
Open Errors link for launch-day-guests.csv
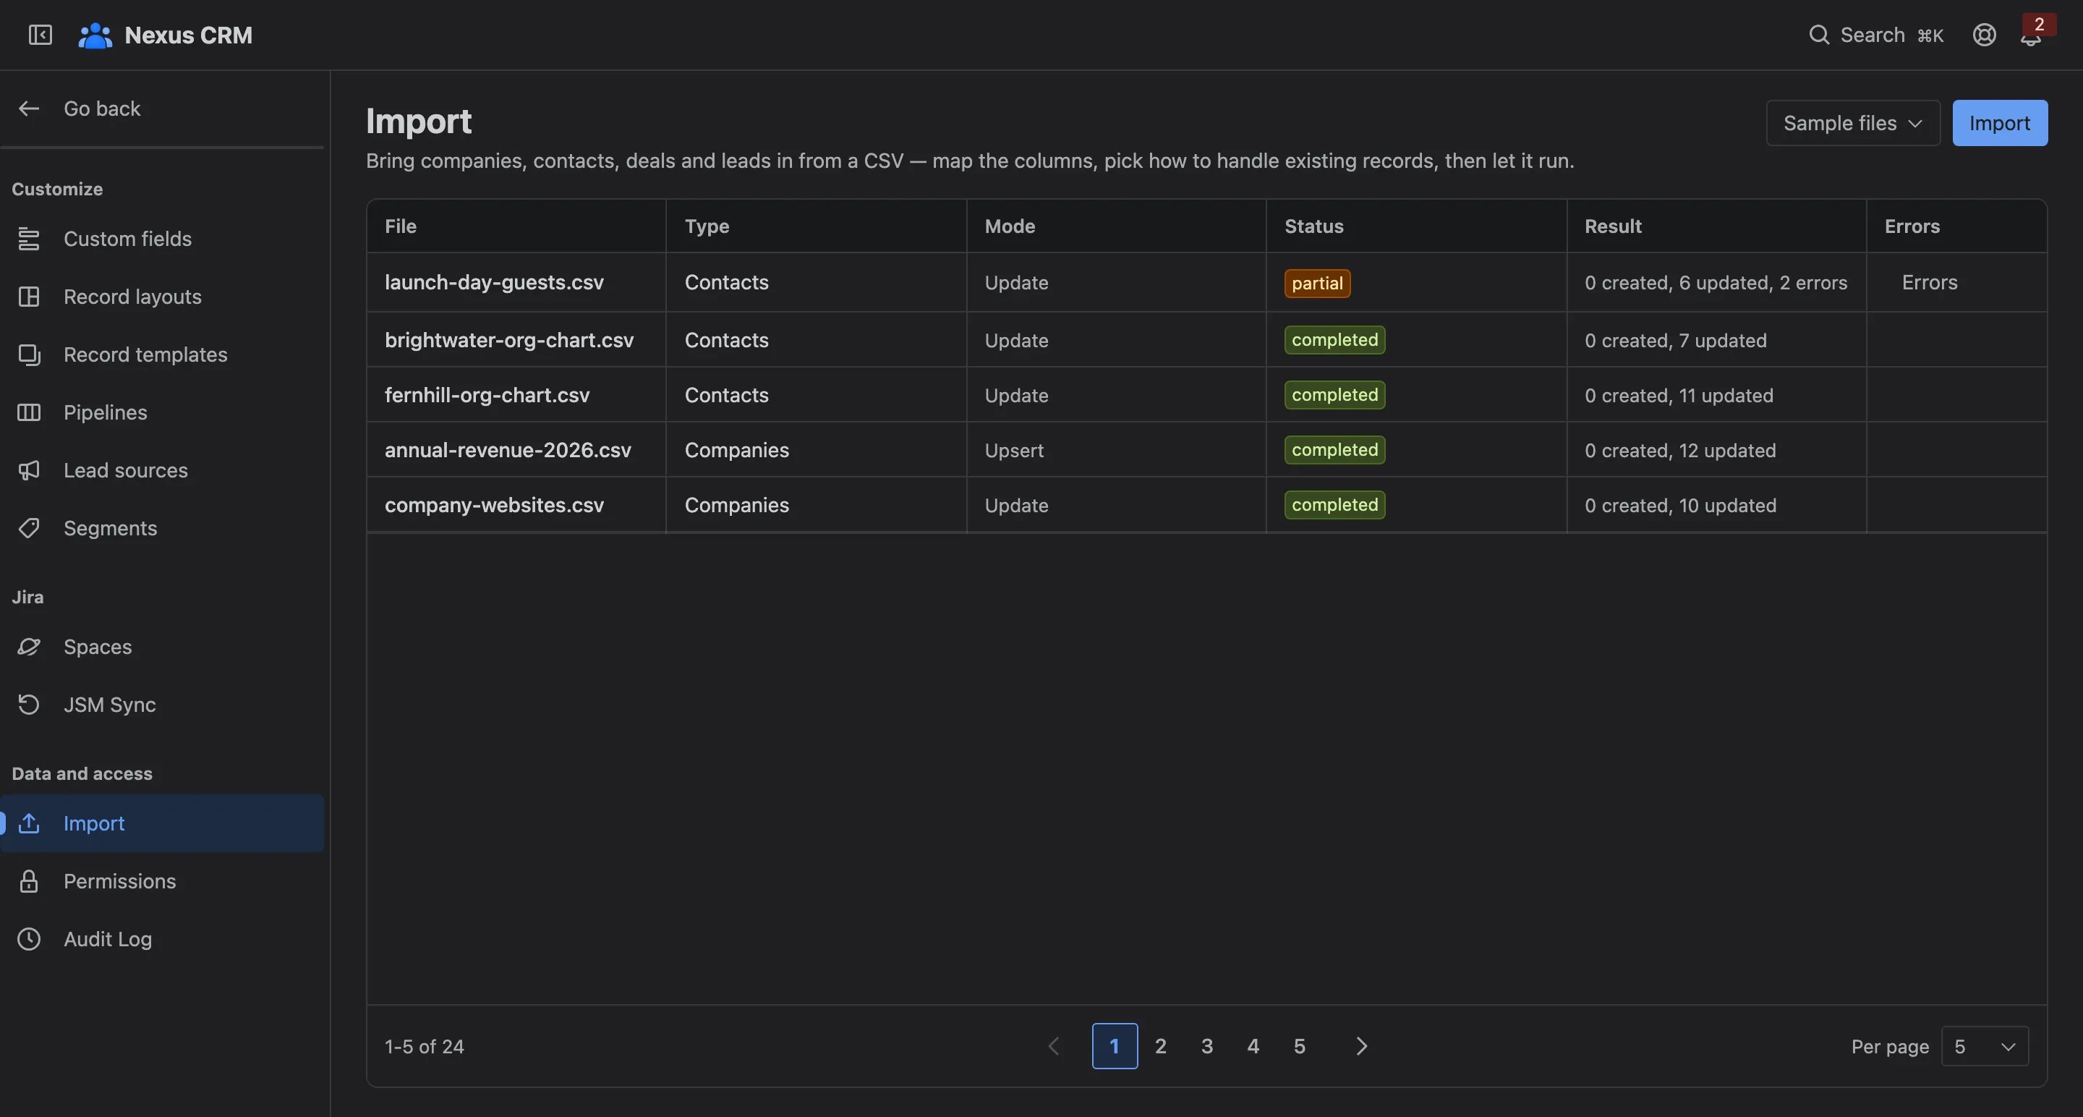(1930, 282)
